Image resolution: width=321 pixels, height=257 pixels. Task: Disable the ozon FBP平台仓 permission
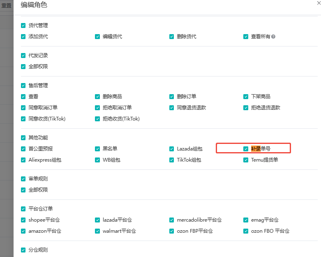(172, 231)
